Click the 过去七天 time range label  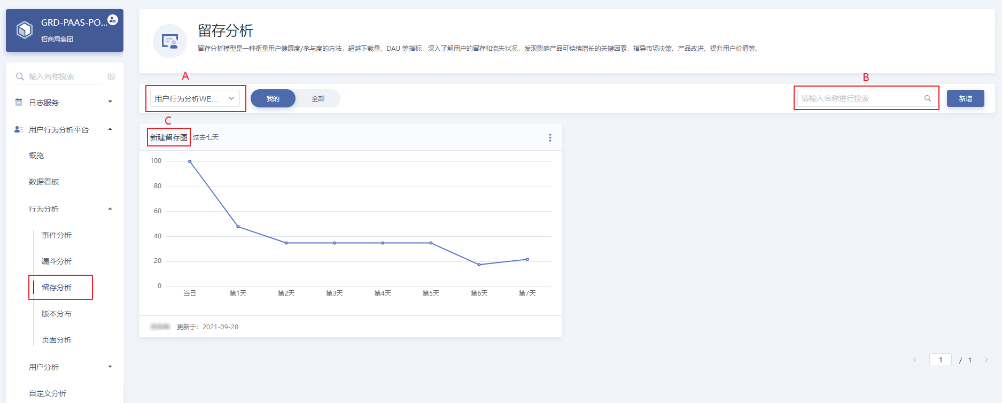coord(206,137)
